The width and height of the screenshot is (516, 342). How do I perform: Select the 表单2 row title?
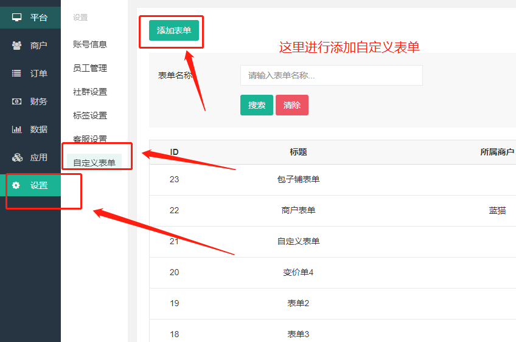coord(298,303)
